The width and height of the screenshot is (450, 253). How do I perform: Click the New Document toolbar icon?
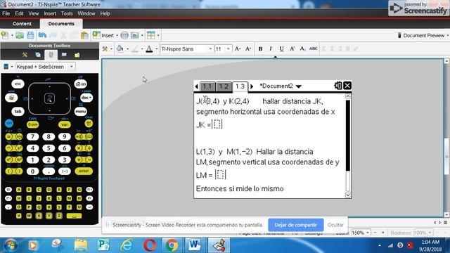[5, 35]
